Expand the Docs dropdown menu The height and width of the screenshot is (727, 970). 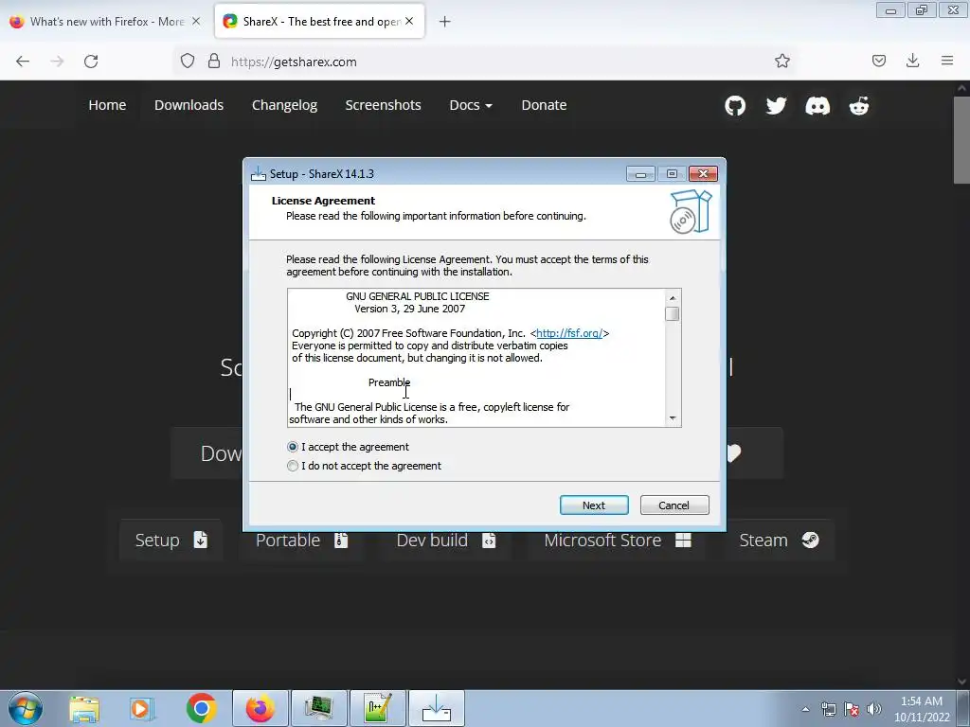(471, 105)
